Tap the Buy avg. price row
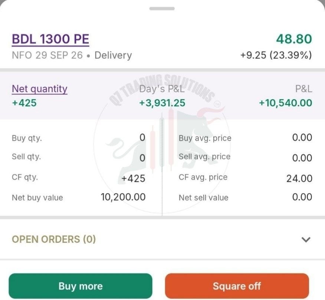The height and width of the screenshot is (300, 325). click(x=245, y=138)
